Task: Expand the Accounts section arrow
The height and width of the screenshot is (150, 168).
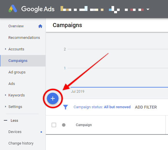Action: coord(6,49)
